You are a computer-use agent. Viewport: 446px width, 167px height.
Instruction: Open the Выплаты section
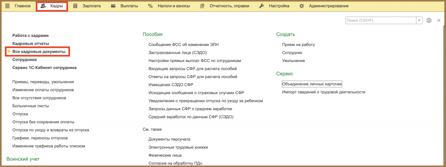[x=129, y=6]
